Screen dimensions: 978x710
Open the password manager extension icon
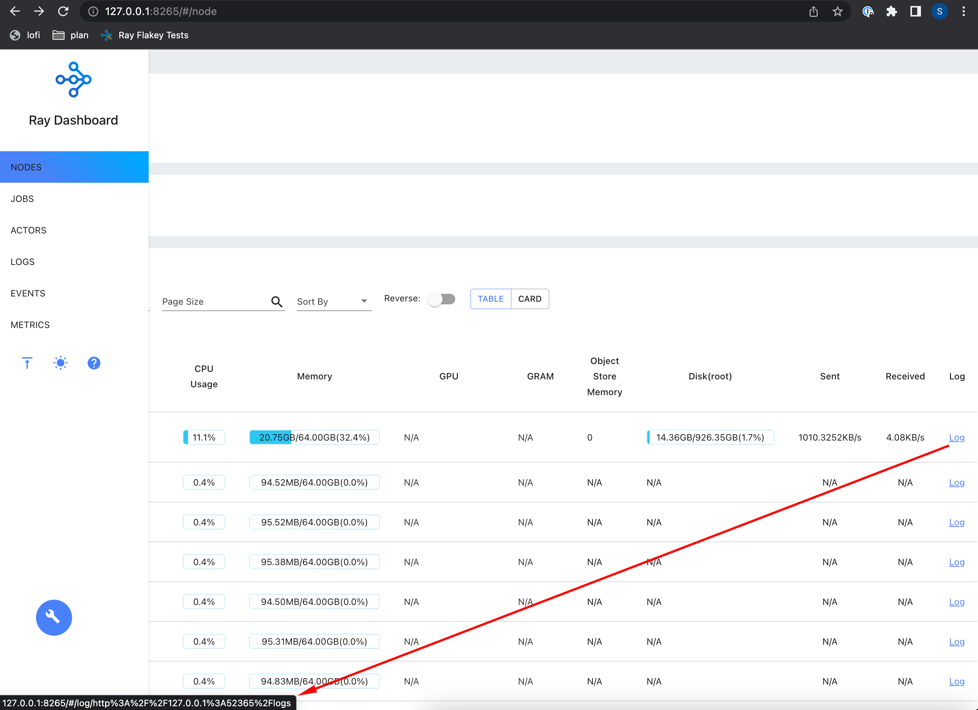[868, 11]
